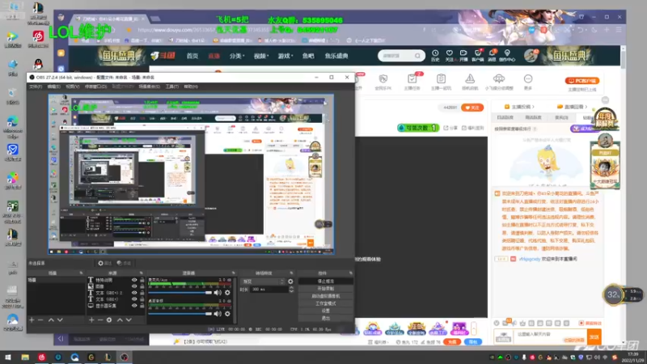Click 启动虚拟摄像机 virtual camera button

coord(326,296)
